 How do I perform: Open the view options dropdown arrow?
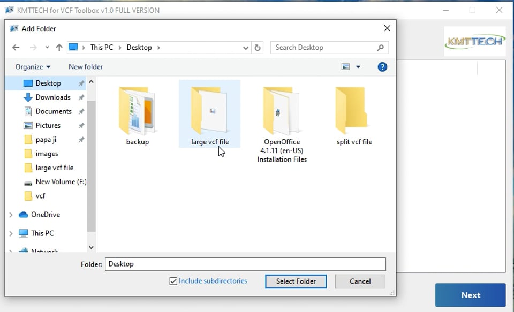[x=358, y=67]
